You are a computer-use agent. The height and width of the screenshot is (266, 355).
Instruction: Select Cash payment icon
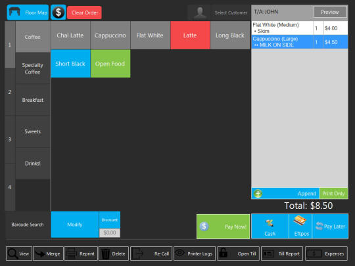(x=270, y=223)
